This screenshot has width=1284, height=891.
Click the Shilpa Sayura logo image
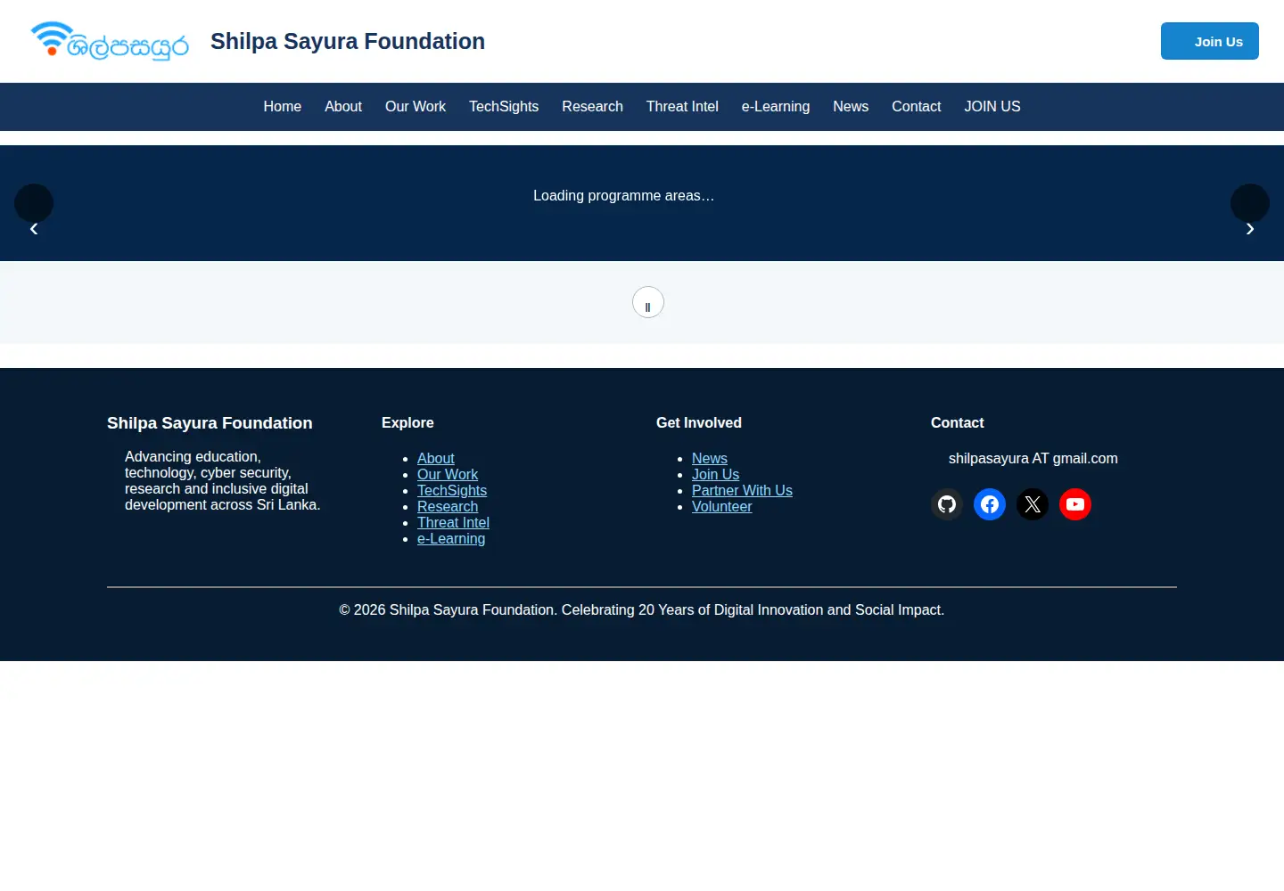point(109,41)
